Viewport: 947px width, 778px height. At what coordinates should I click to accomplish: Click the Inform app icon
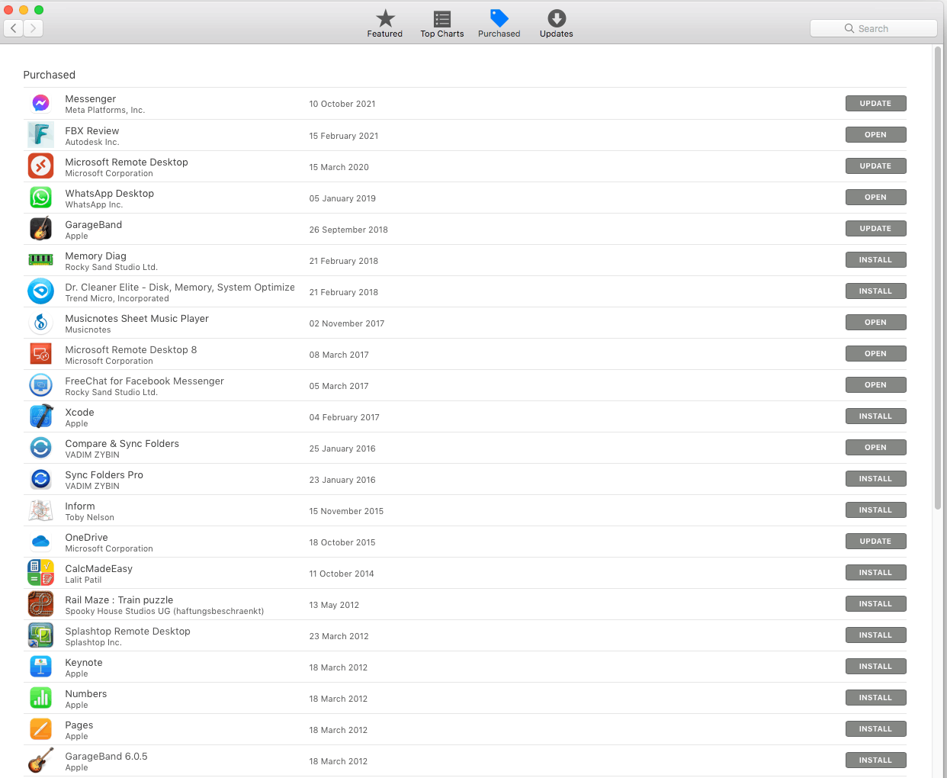(x=41, y=510)
